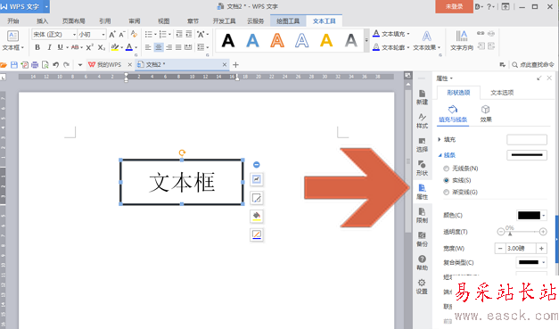This screenshot has height=329, width=559.
Task: Center align the text
Action: [x=159, y=47]
